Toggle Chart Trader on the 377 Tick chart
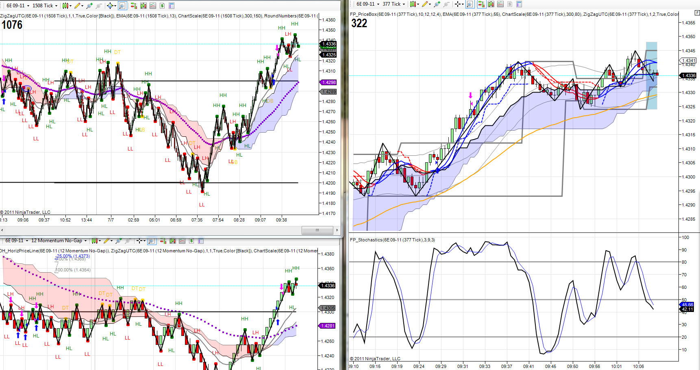 pyautogui.click(x=481, y=4)
